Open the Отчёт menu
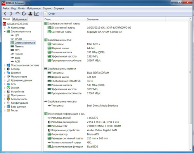Screen dimensions: 194x153 click(21, 9)
